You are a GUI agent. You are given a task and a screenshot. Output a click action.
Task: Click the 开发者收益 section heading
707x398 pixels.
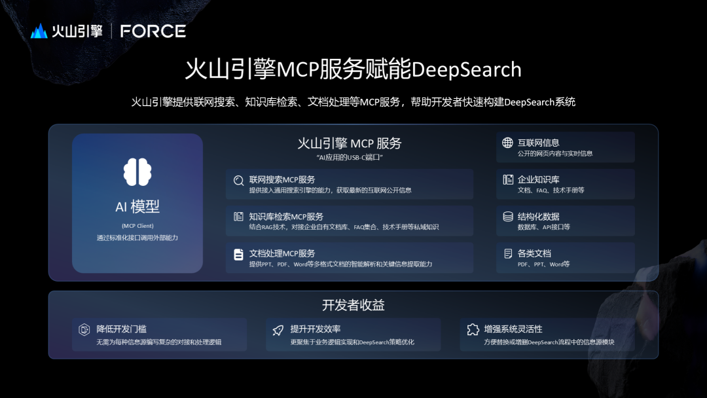(353, 305)
